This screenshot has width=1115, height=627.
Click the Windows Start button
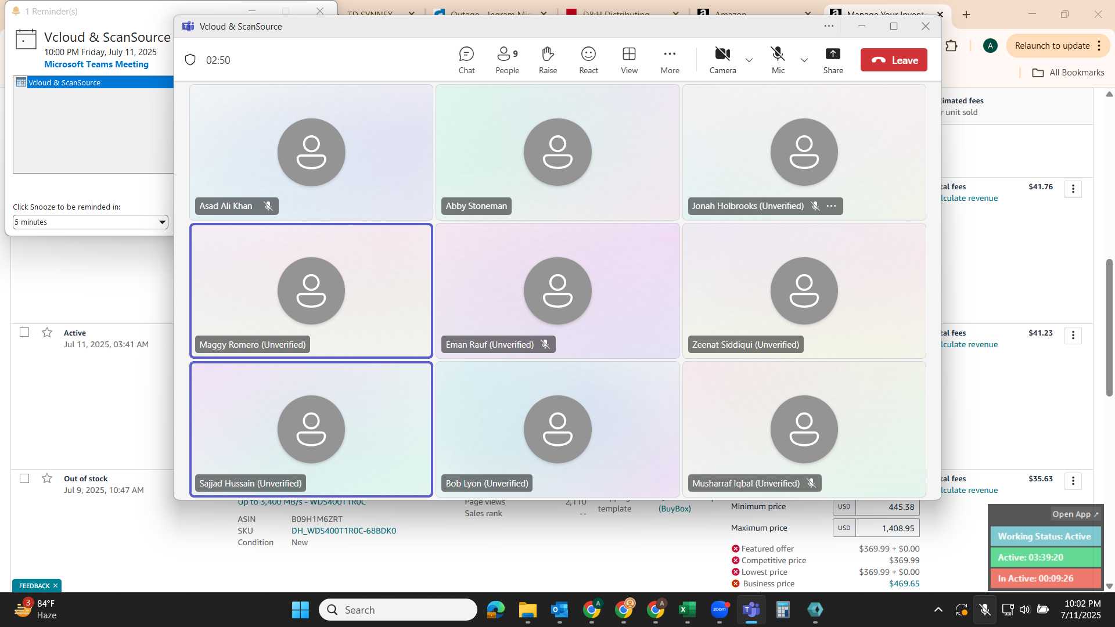pyautogui.click(x=300, y=610)
